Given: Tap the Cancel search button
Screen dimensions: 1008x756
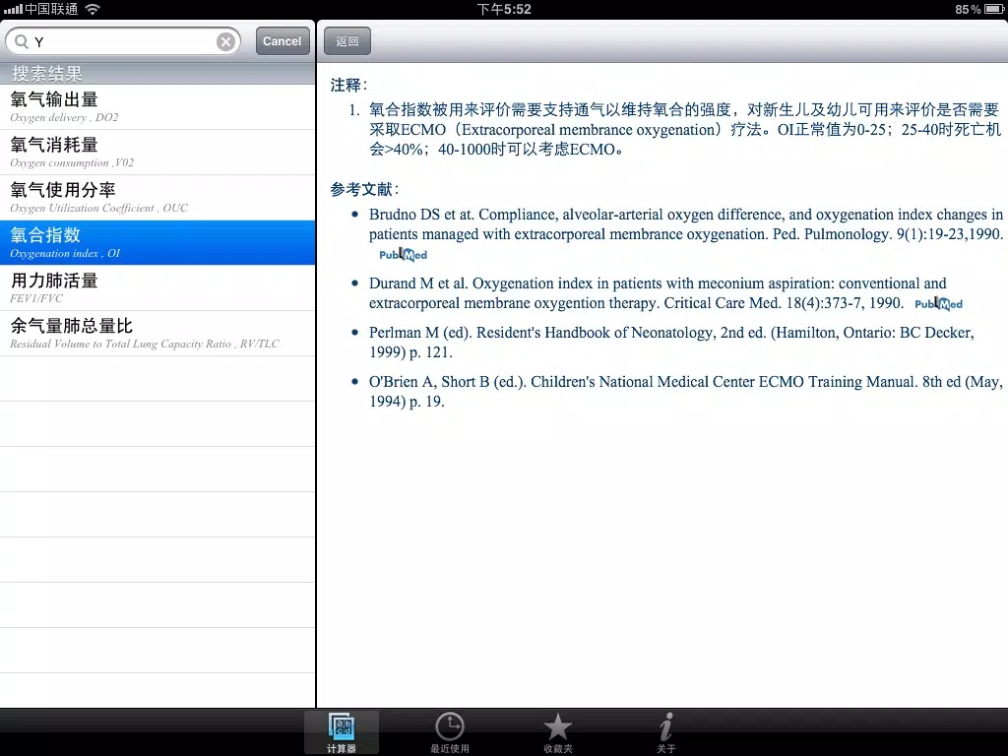Looking at the screenshot, I should pos(283,41).
